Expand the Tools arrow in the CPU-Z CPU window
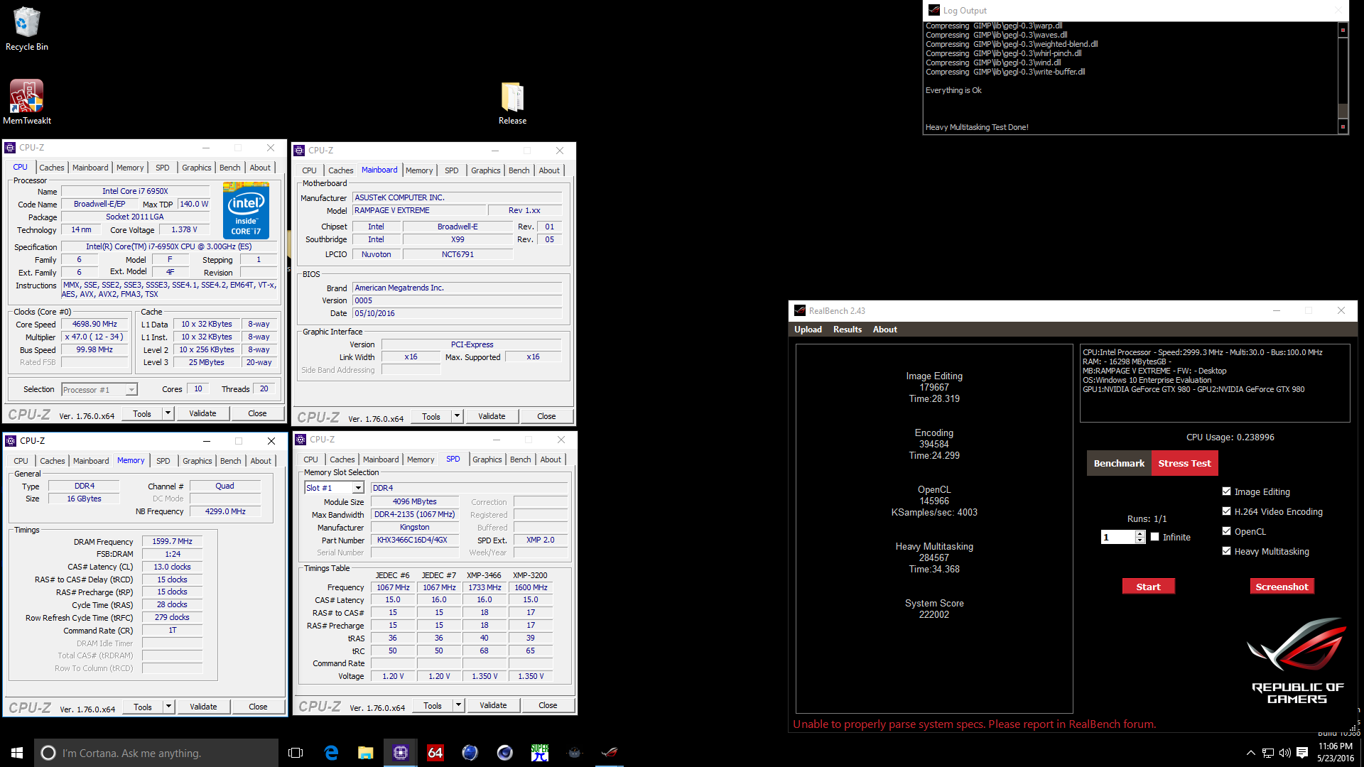The width and height of the screenshot is (1364, 767). (x=168, y=413)
